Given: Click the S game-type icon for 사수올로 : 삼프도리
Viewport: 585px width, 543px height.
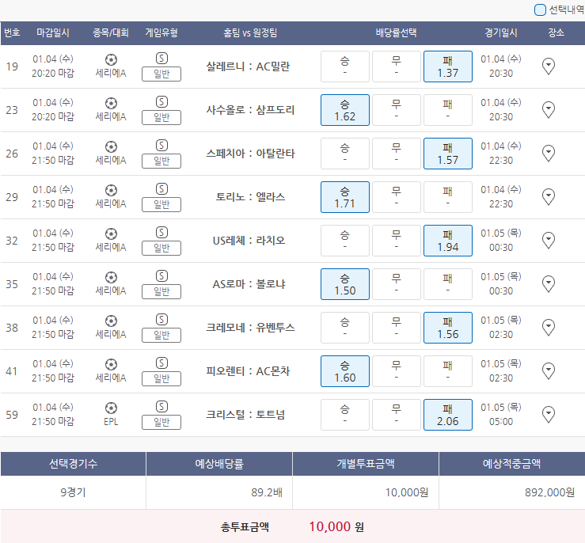Looking at the screenshot, I should tap(161, 102).
